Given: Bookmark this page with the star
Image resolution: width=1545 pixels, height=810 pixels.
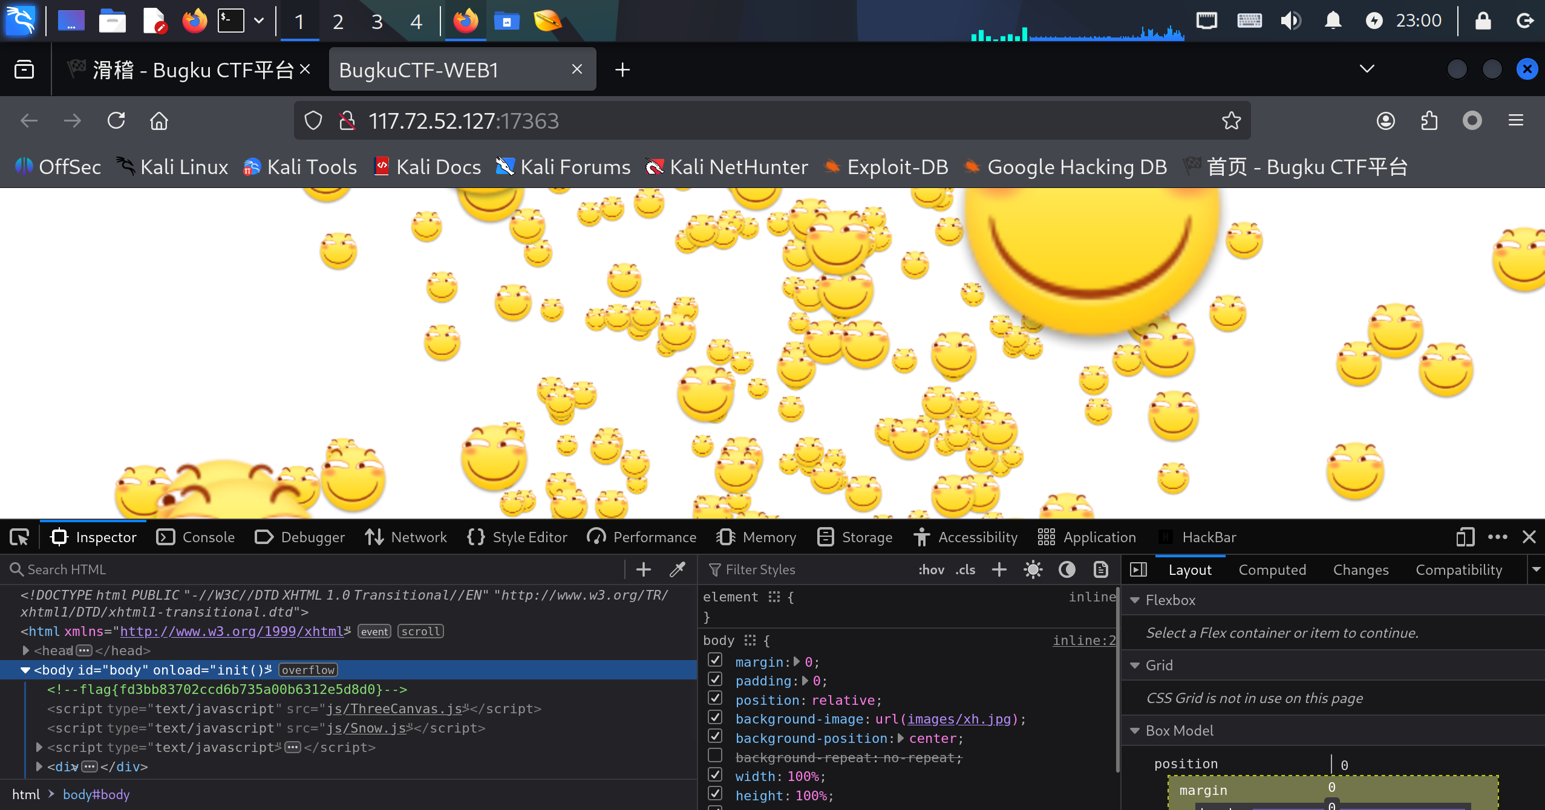Looking at the screenshot, I should pyautogui.click(x=1231, y=121).
